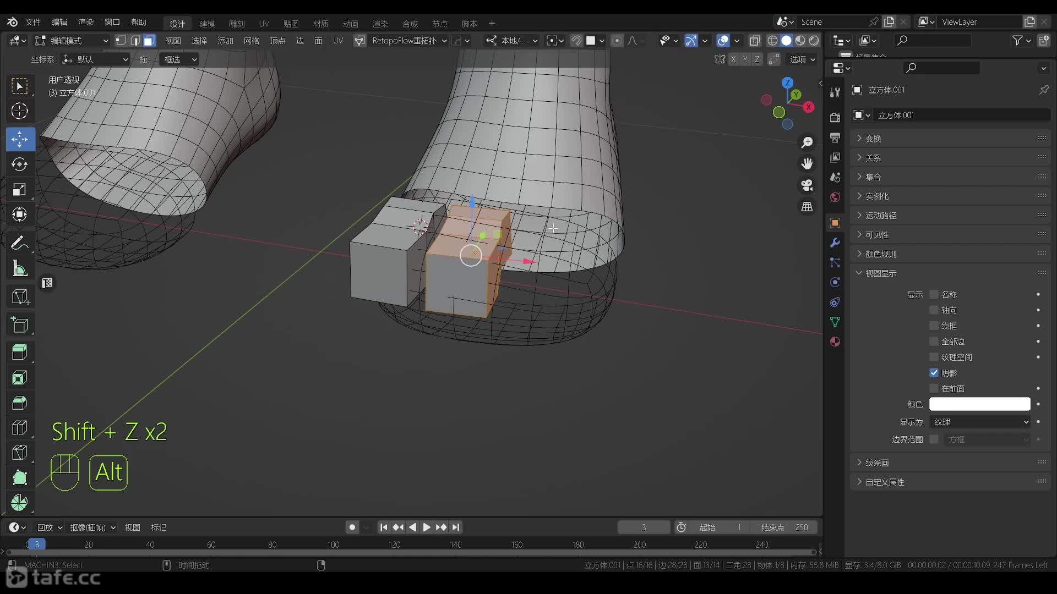This screenshot has height=594, width=1057.
Task: Open the 编辑 menu
Action: pos(59,22)
